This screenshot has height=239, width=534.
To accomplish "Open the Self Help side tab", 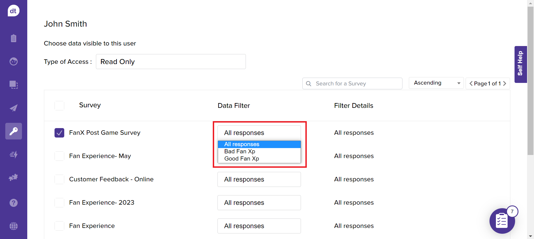I will point(520,64).
